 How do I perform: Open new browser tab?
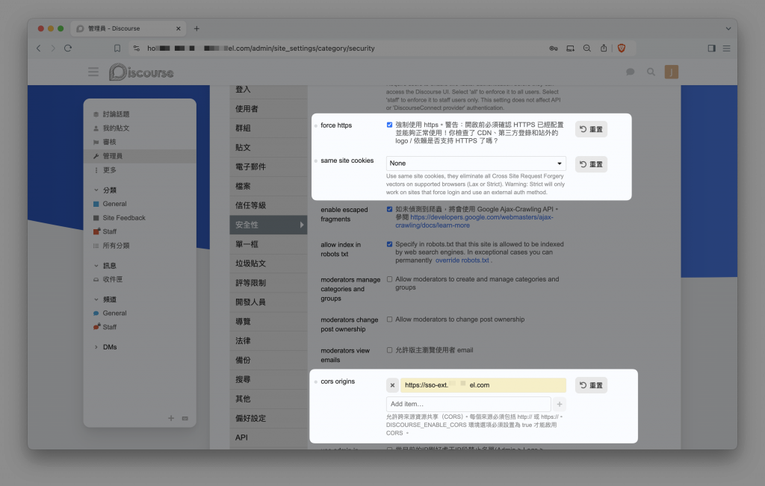click(x=196, y=28)
